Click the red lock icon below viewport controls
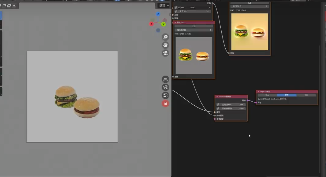The width and height of the screenshot is (326, 177). pos(166,104)
